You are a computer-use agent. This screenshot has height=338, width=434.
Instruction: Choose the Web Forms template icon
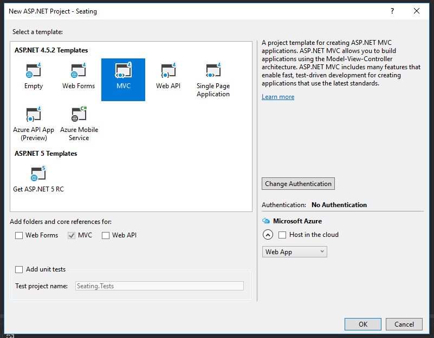(x=79, y=70)
